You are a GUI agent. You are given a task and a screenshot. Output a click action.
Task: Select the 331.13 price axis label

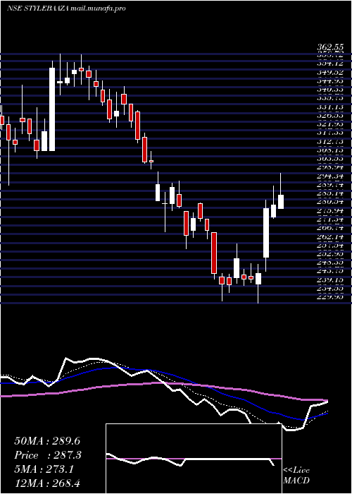[x=329, y=107]
